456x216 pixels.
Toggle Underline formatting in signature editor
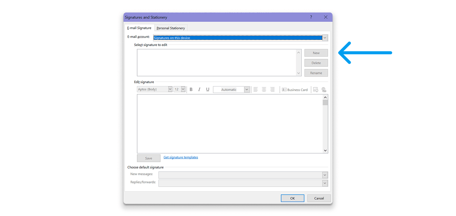[207, 90]
